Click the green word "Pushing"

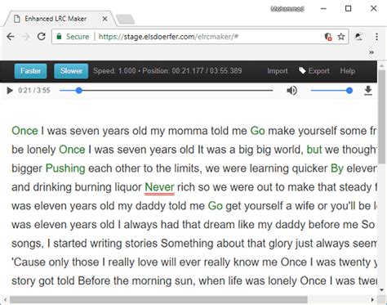(x=65, y=168)
